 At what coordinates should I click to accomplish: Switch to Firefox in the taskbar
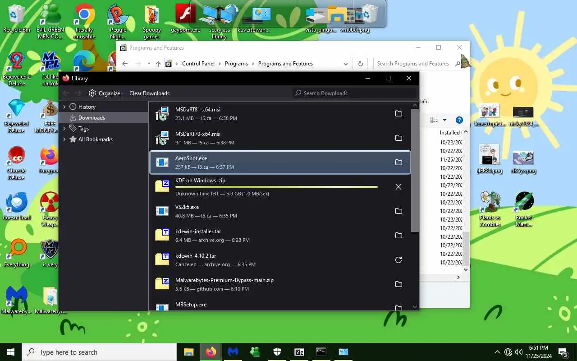(x=211, y=352)
